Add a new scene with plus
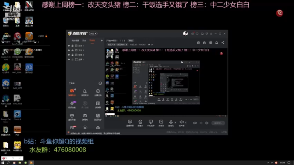 click(x=102, y=40)
